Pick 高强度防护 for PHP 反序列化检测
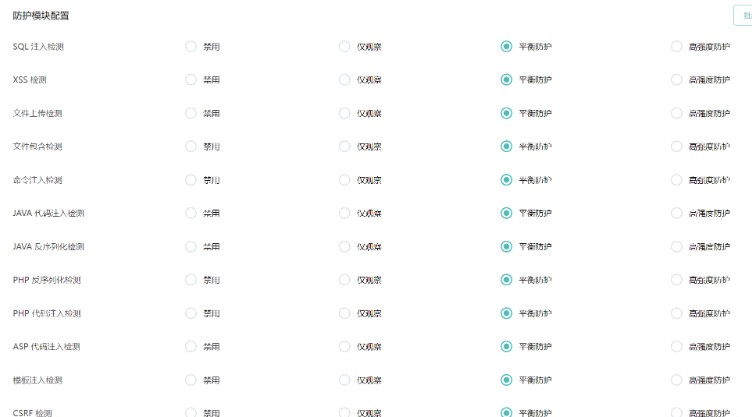 click(676, 280)
